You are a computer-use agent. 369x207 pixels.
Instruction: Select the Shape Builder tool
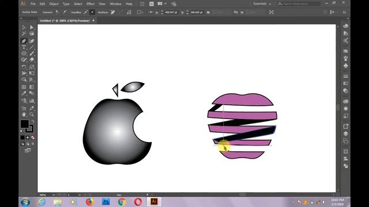24,79
